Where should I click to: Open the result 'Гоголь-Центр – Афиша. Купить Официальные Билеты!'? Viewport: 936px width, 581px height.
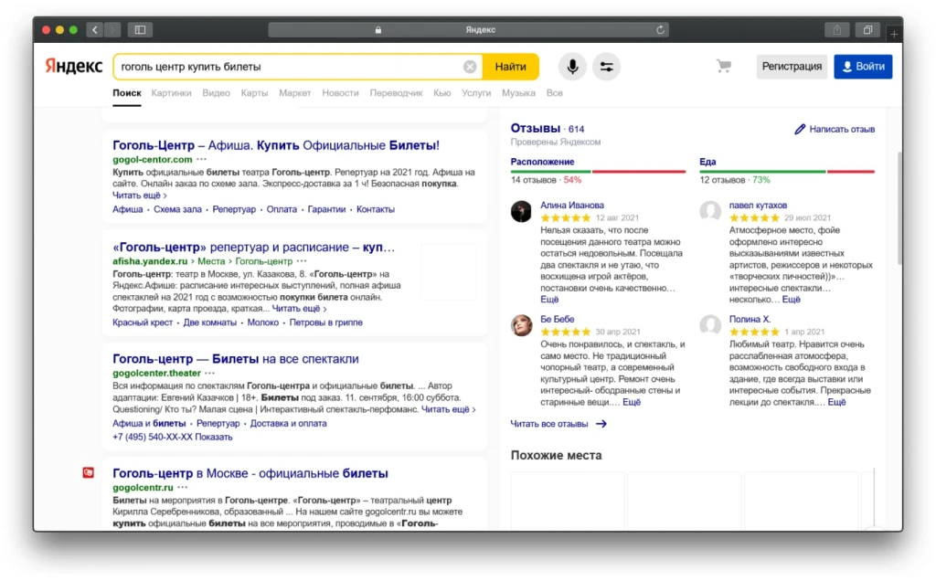276,145
